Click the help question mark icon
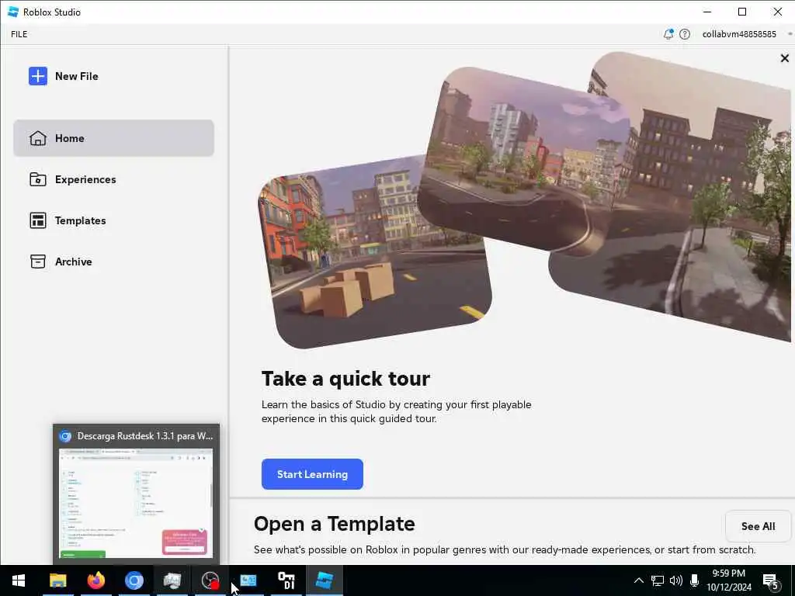 [x=685, y=34]
